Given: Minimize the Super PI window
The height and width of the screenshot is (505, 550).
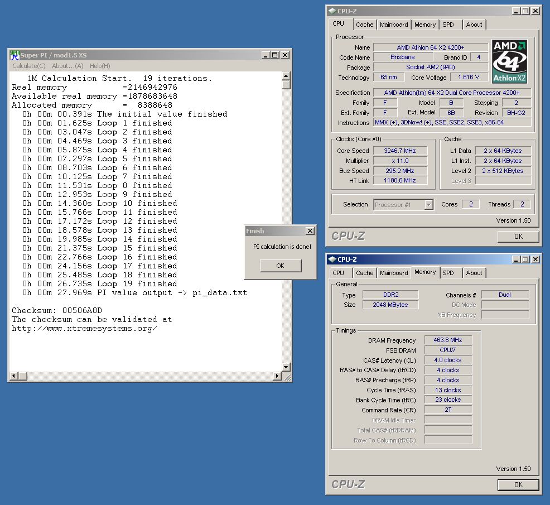Looking at the screenshot, I should (266, 55).
